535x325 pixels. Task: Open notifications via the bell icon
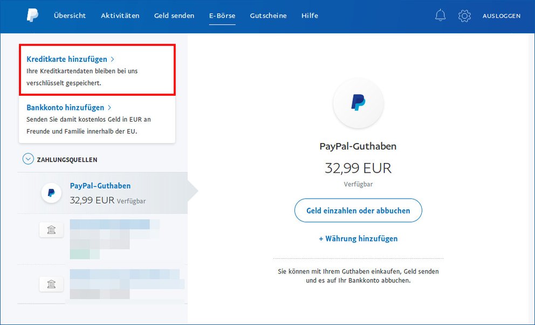click(x=440, y=15)
